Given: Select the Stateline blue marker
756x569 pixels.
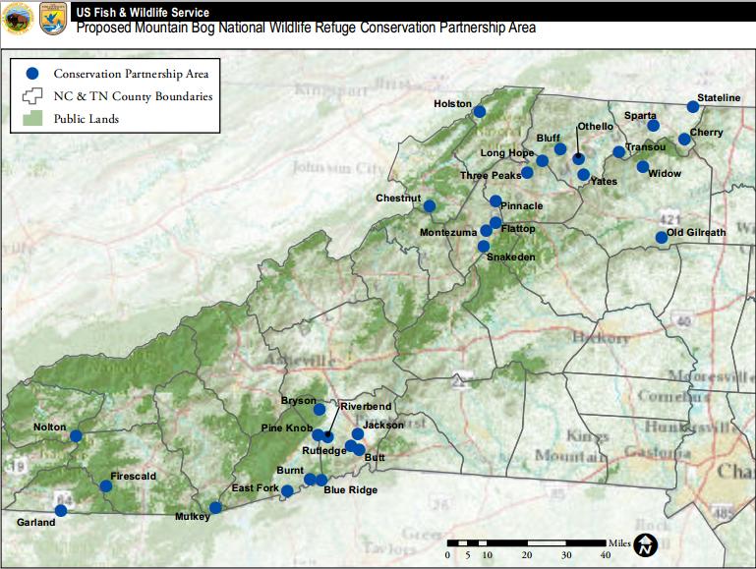Looking at the screenshot, I should [693, 107].
